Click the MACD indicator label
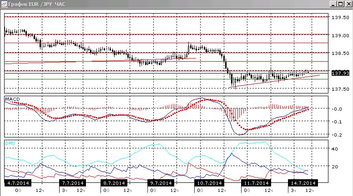The image size is (353, 196). (12, 99)
